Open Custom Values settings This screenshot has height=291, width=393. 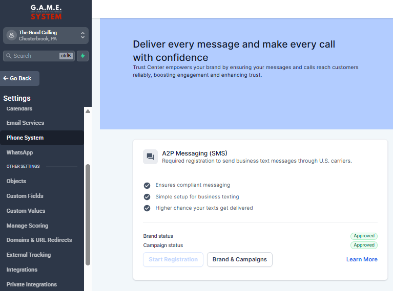[26, 211]
